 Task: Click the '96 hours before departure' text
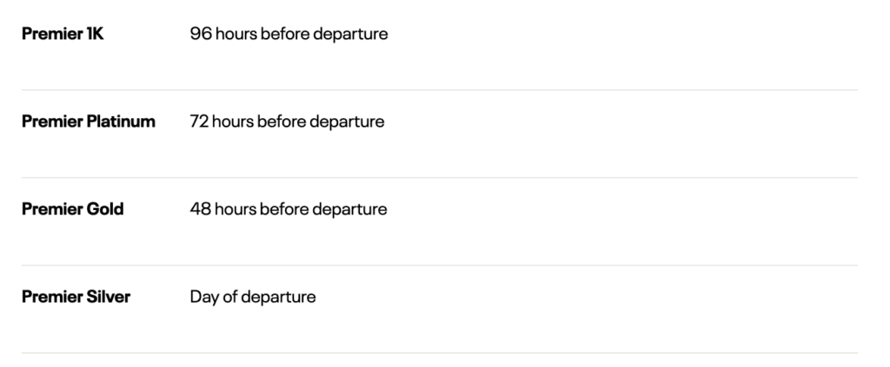tap(289, 35)
